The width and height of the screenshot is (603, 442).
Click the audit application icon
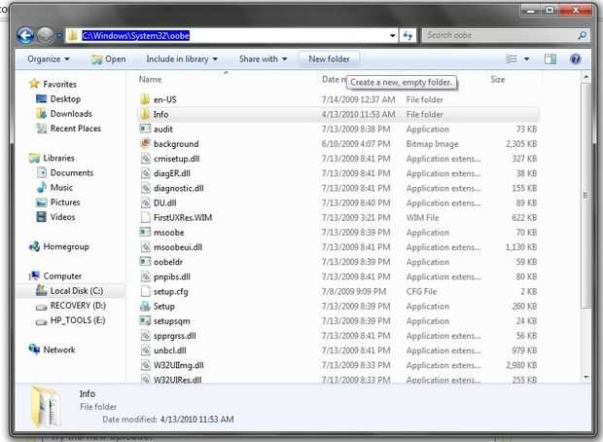145,129
